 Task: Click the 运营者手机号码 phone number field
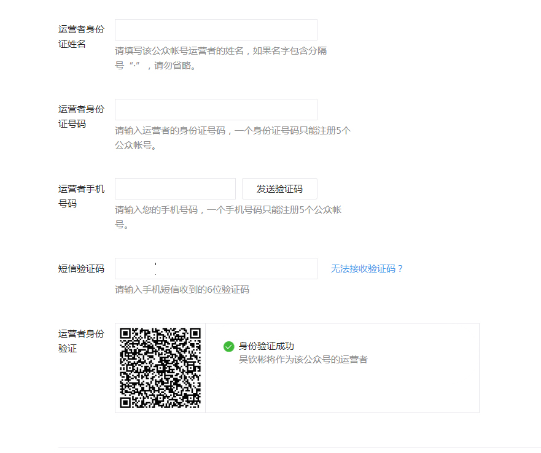click(x=175, y=188)
